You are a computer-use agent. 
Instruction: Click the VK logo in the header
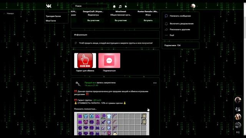tap(49, 6)
